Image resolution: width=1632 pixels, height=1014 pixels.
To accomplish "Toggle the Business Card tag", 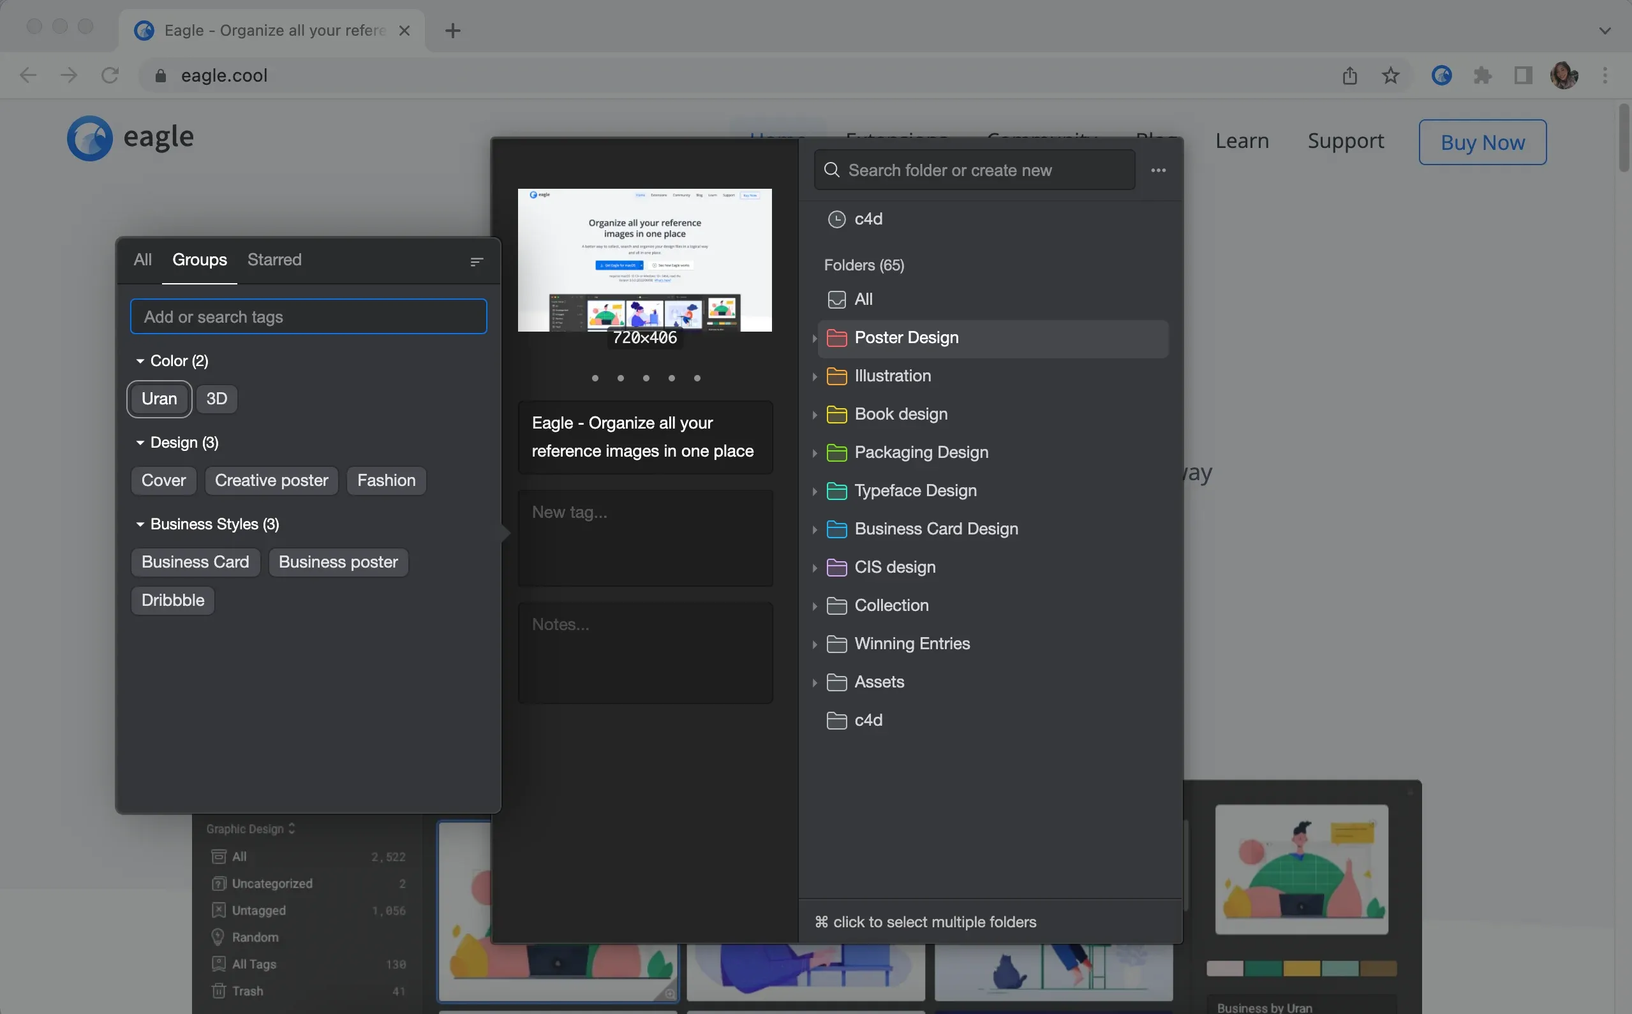I will coord(195,562).
